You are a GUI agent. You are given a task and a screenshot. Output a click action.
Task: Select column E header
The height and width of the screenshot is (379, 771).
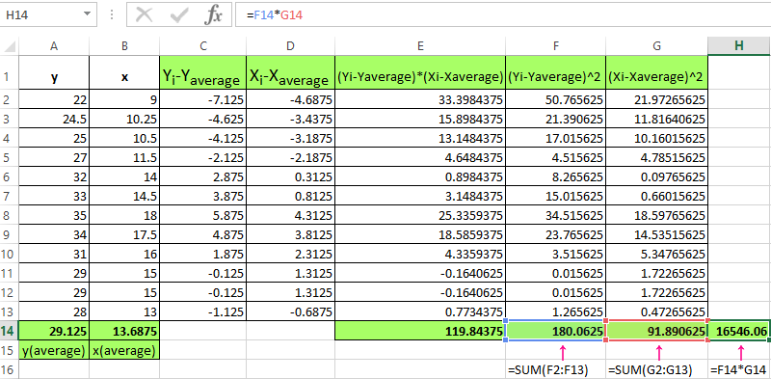pyautogui.click(x=420, y=46)
